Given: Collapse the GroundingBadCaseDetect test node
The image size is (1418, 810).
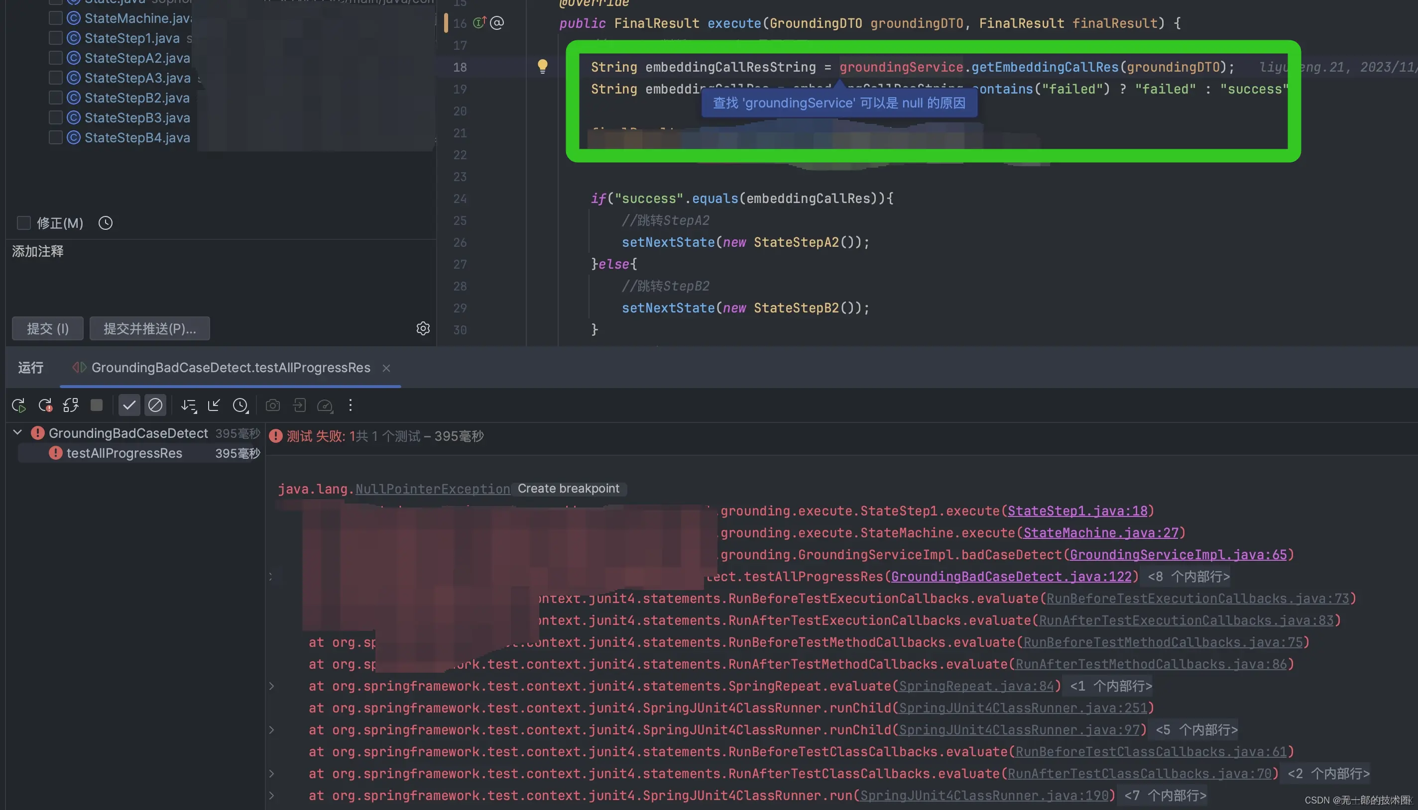Looking at the screenshot, I should click(18, 433).
